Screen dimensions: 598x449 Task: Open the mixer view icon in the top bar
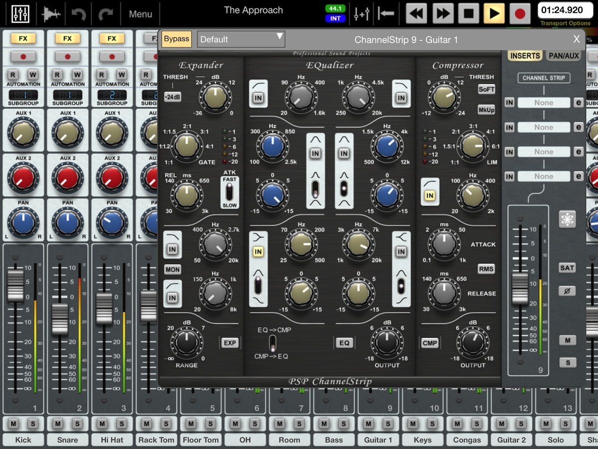(20, 14)
